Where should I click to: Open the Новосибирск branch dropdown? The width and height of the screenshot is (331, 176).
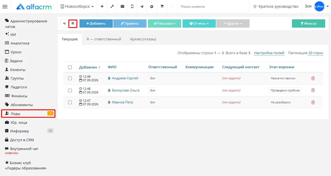click(77, 7)
